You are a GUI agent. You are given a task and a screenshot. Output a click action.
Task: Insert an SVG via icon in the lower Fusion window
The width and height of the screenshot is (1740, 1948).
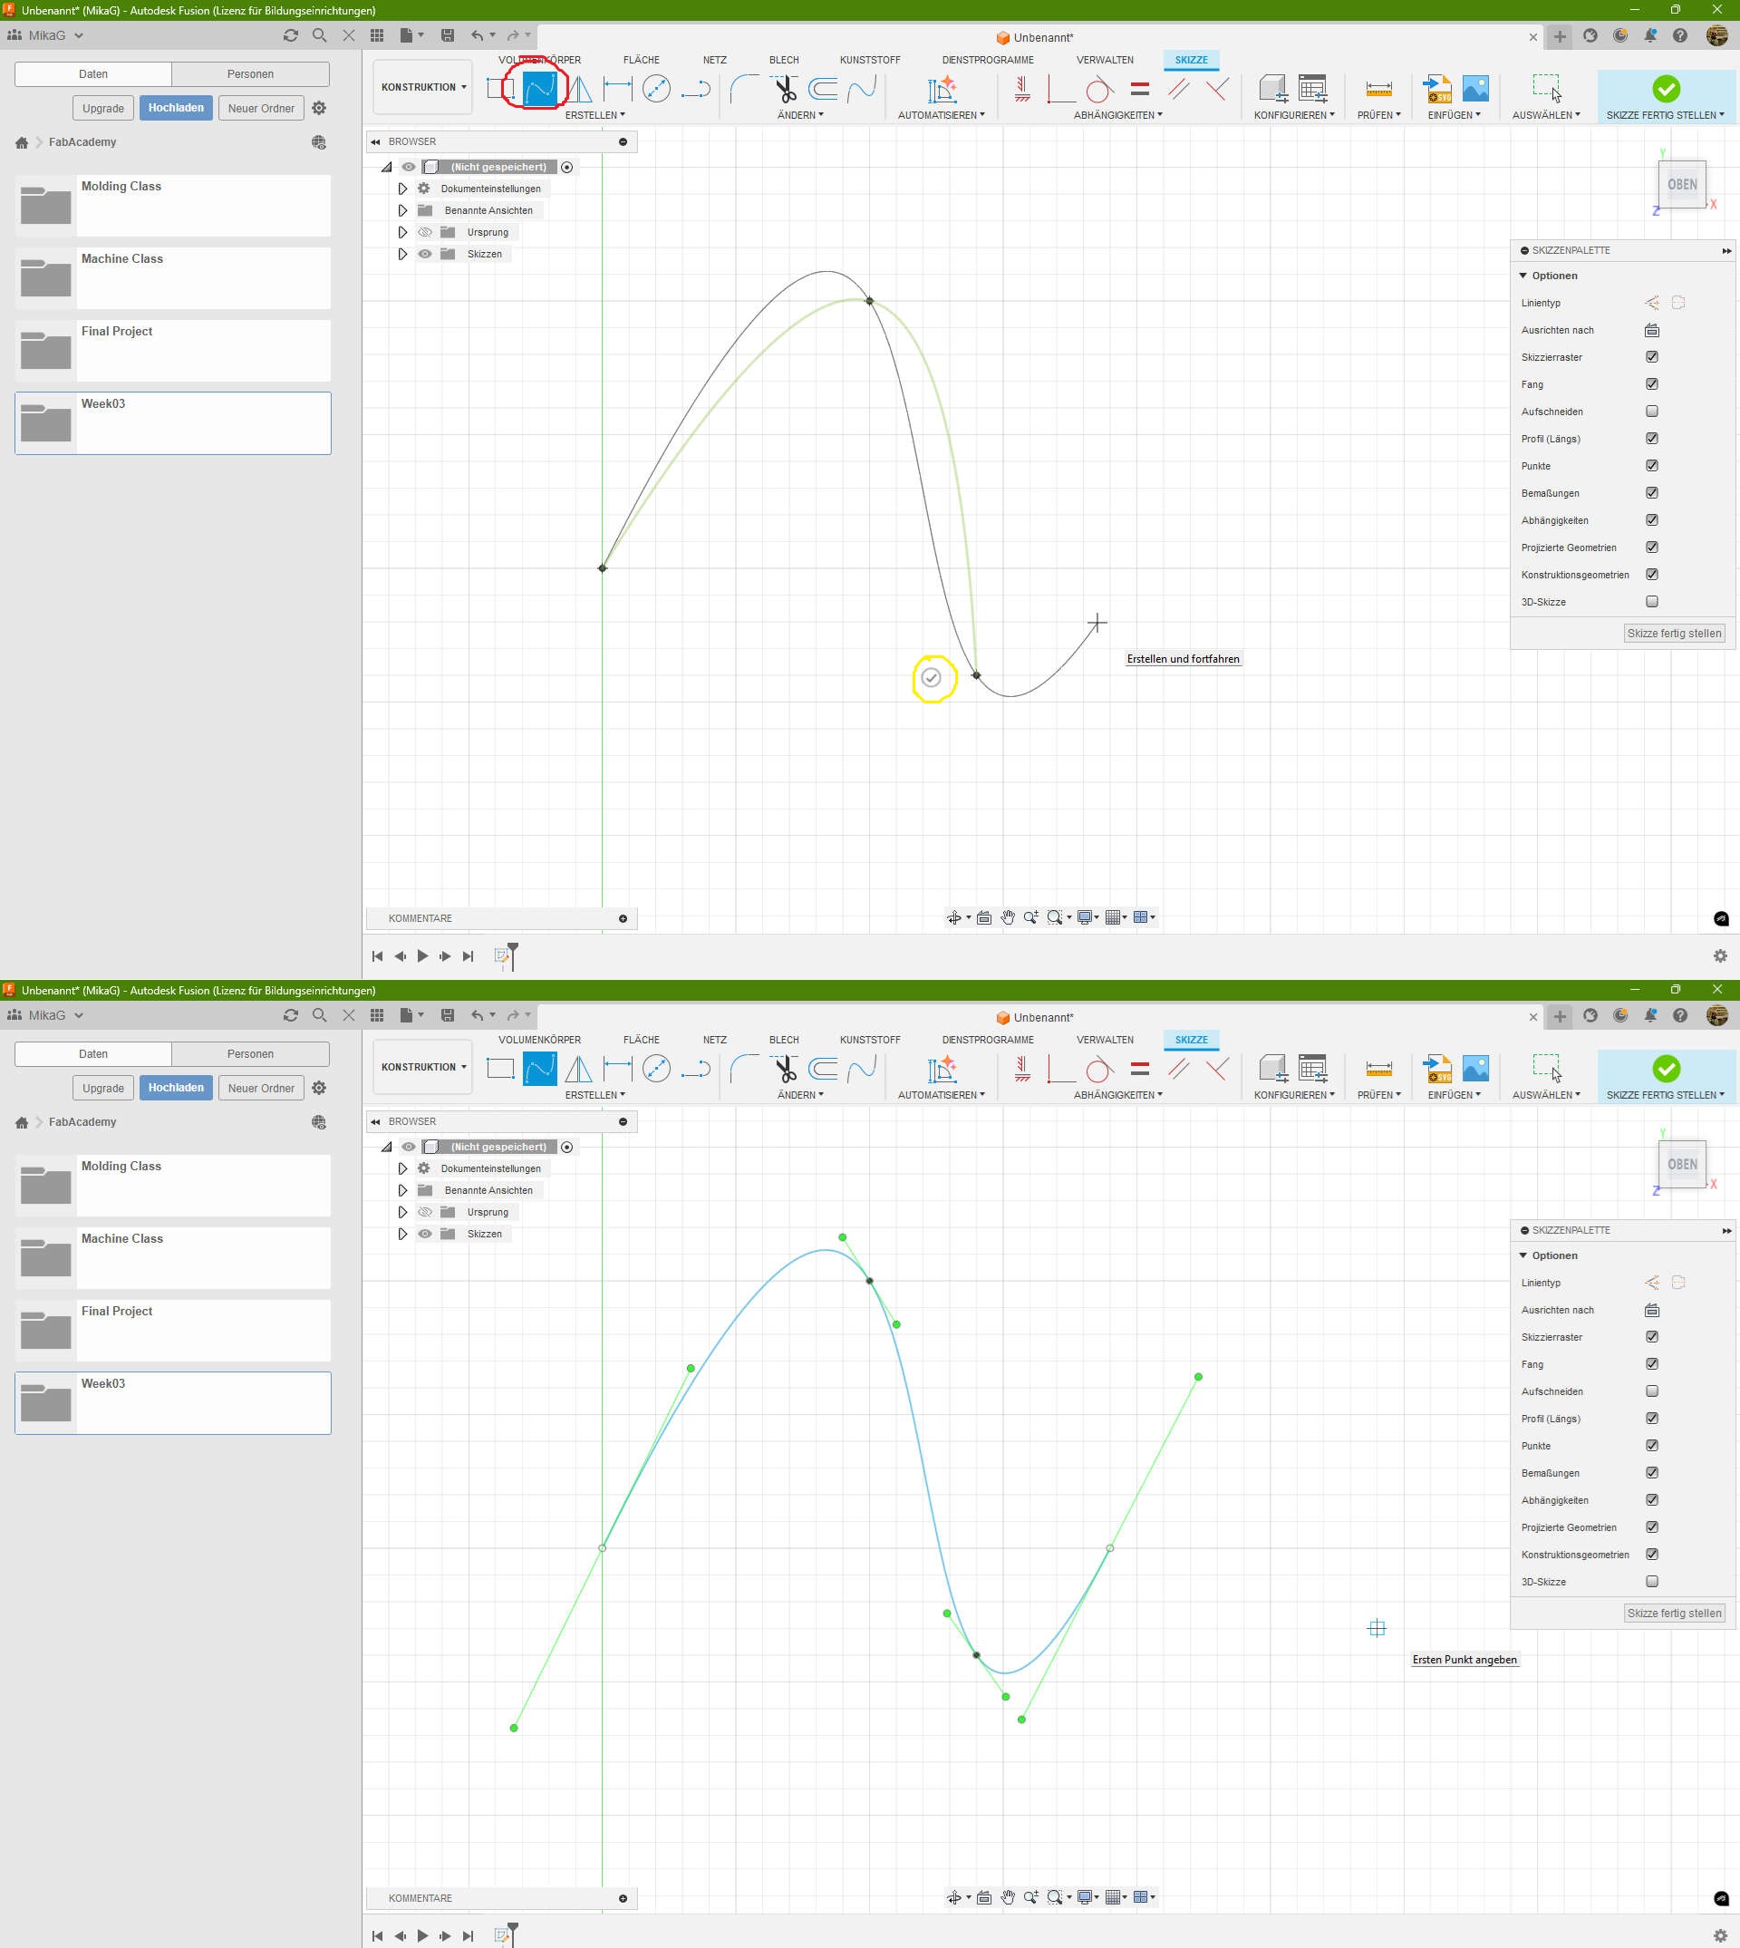pyautogui.click(x=1438, y=1068)
